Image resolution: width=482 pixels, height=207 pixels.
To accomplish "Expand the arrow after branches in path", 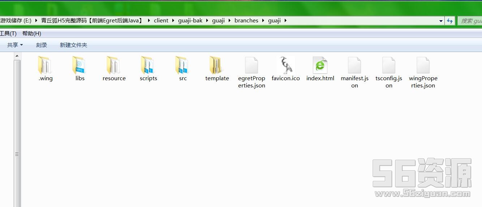I will 263,21.
